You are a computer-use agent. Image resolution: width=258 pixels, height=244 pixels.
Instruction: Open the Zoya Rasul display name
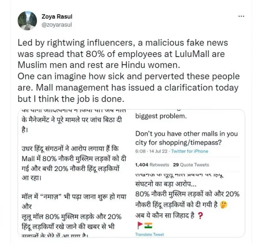56,17
